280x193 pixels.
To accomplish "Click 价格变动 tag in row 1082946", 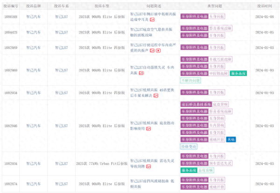I will pyautogui.click(x=189, y=146).
